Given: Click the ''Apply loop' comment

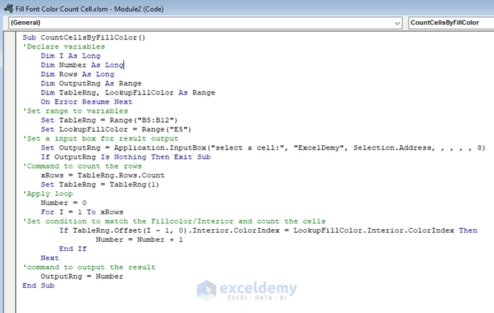Looking at the screenshot, I should 47,193.
